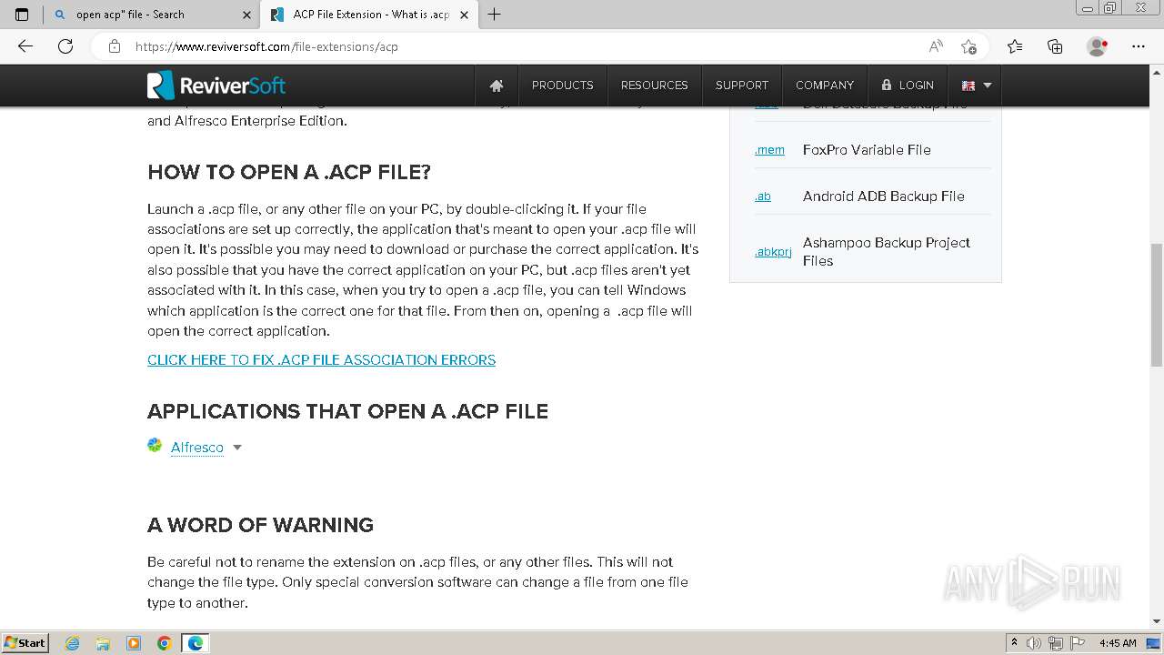Click the LOGIN button
Viewport: 1164px width, 655px height.
coord(908,86)
